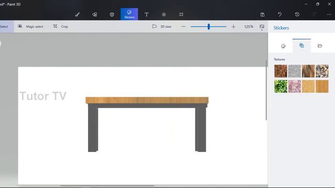Open the 3D shapes tool
The image size is (335, 188).
point(112,15)
